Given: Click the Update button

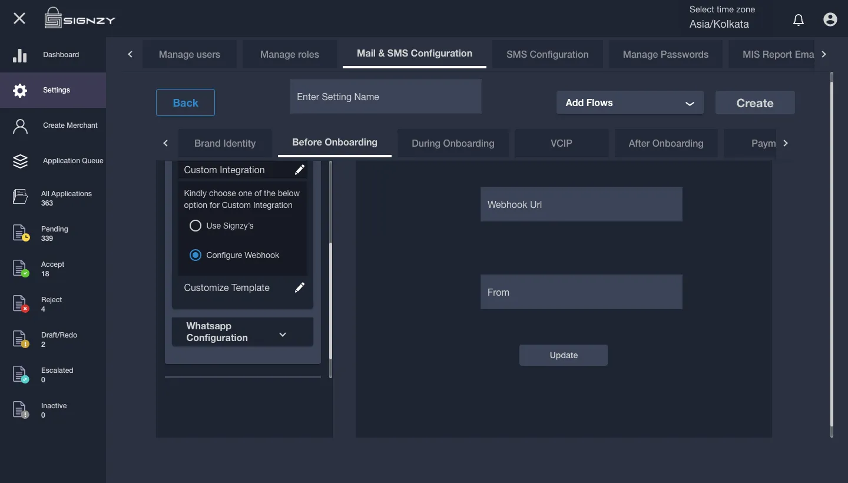Looking at the screenshot, I should point(564,355).
